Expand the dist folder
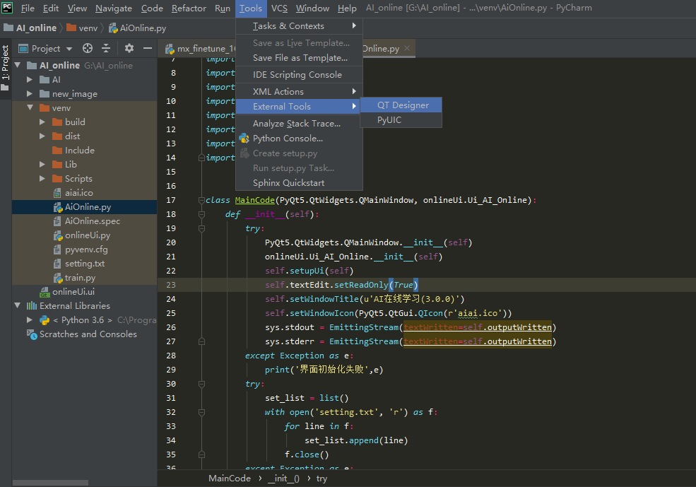The height and width of the screenshot is (487, 696). 42,136
